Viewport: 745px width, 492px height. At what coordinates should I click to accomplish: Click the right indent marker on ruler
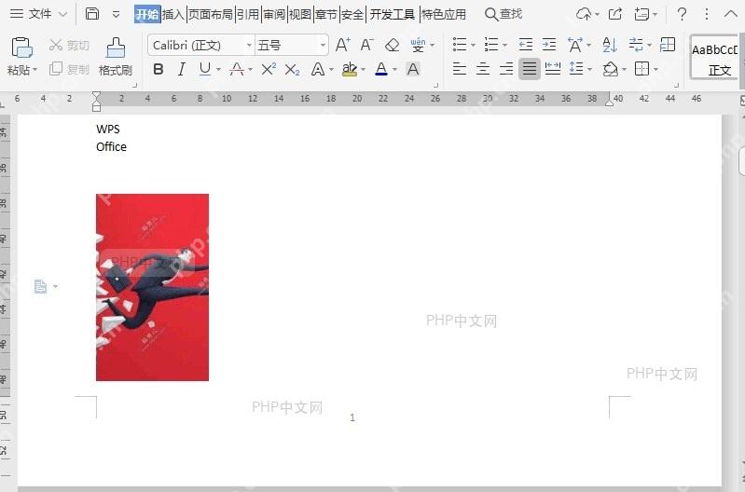click(x=609, y=102)
